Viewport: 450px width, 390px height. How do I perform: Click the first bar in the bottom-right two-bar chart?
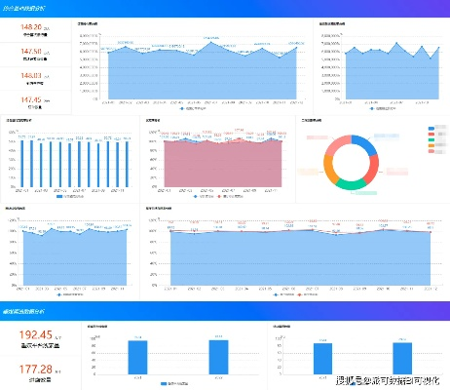click(322, 359)
